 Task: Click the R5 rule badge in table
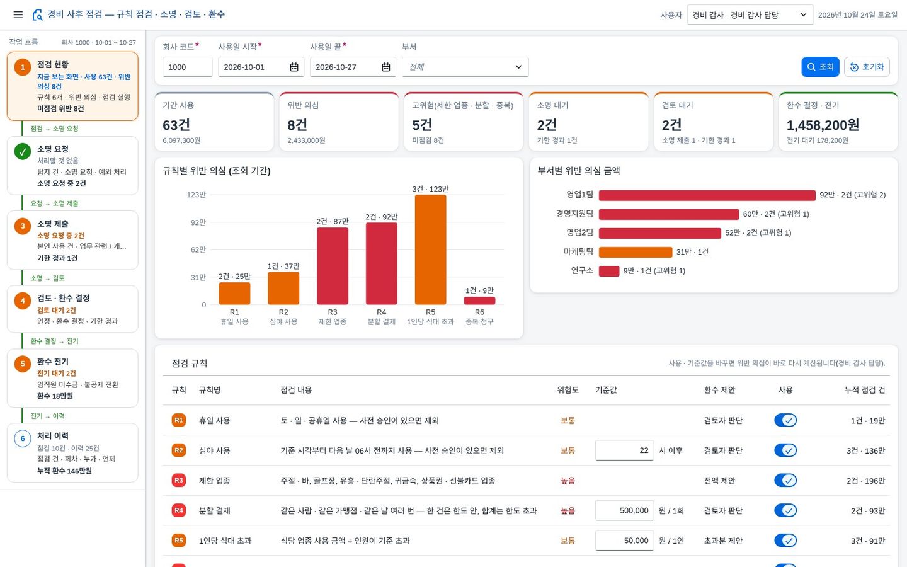click(179, 541)
